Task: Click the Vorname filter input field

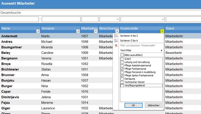Action: coord(61,19)
